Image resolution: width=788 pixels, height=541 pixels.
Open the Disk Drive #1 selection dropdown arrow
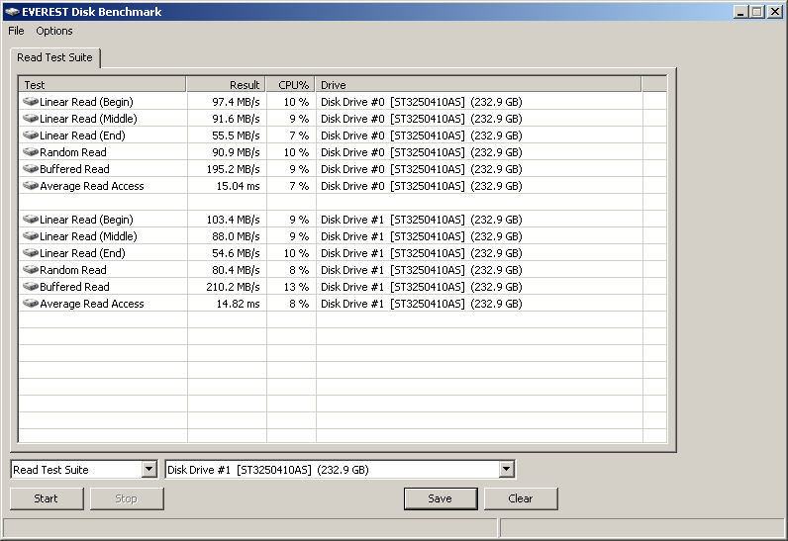507,469
